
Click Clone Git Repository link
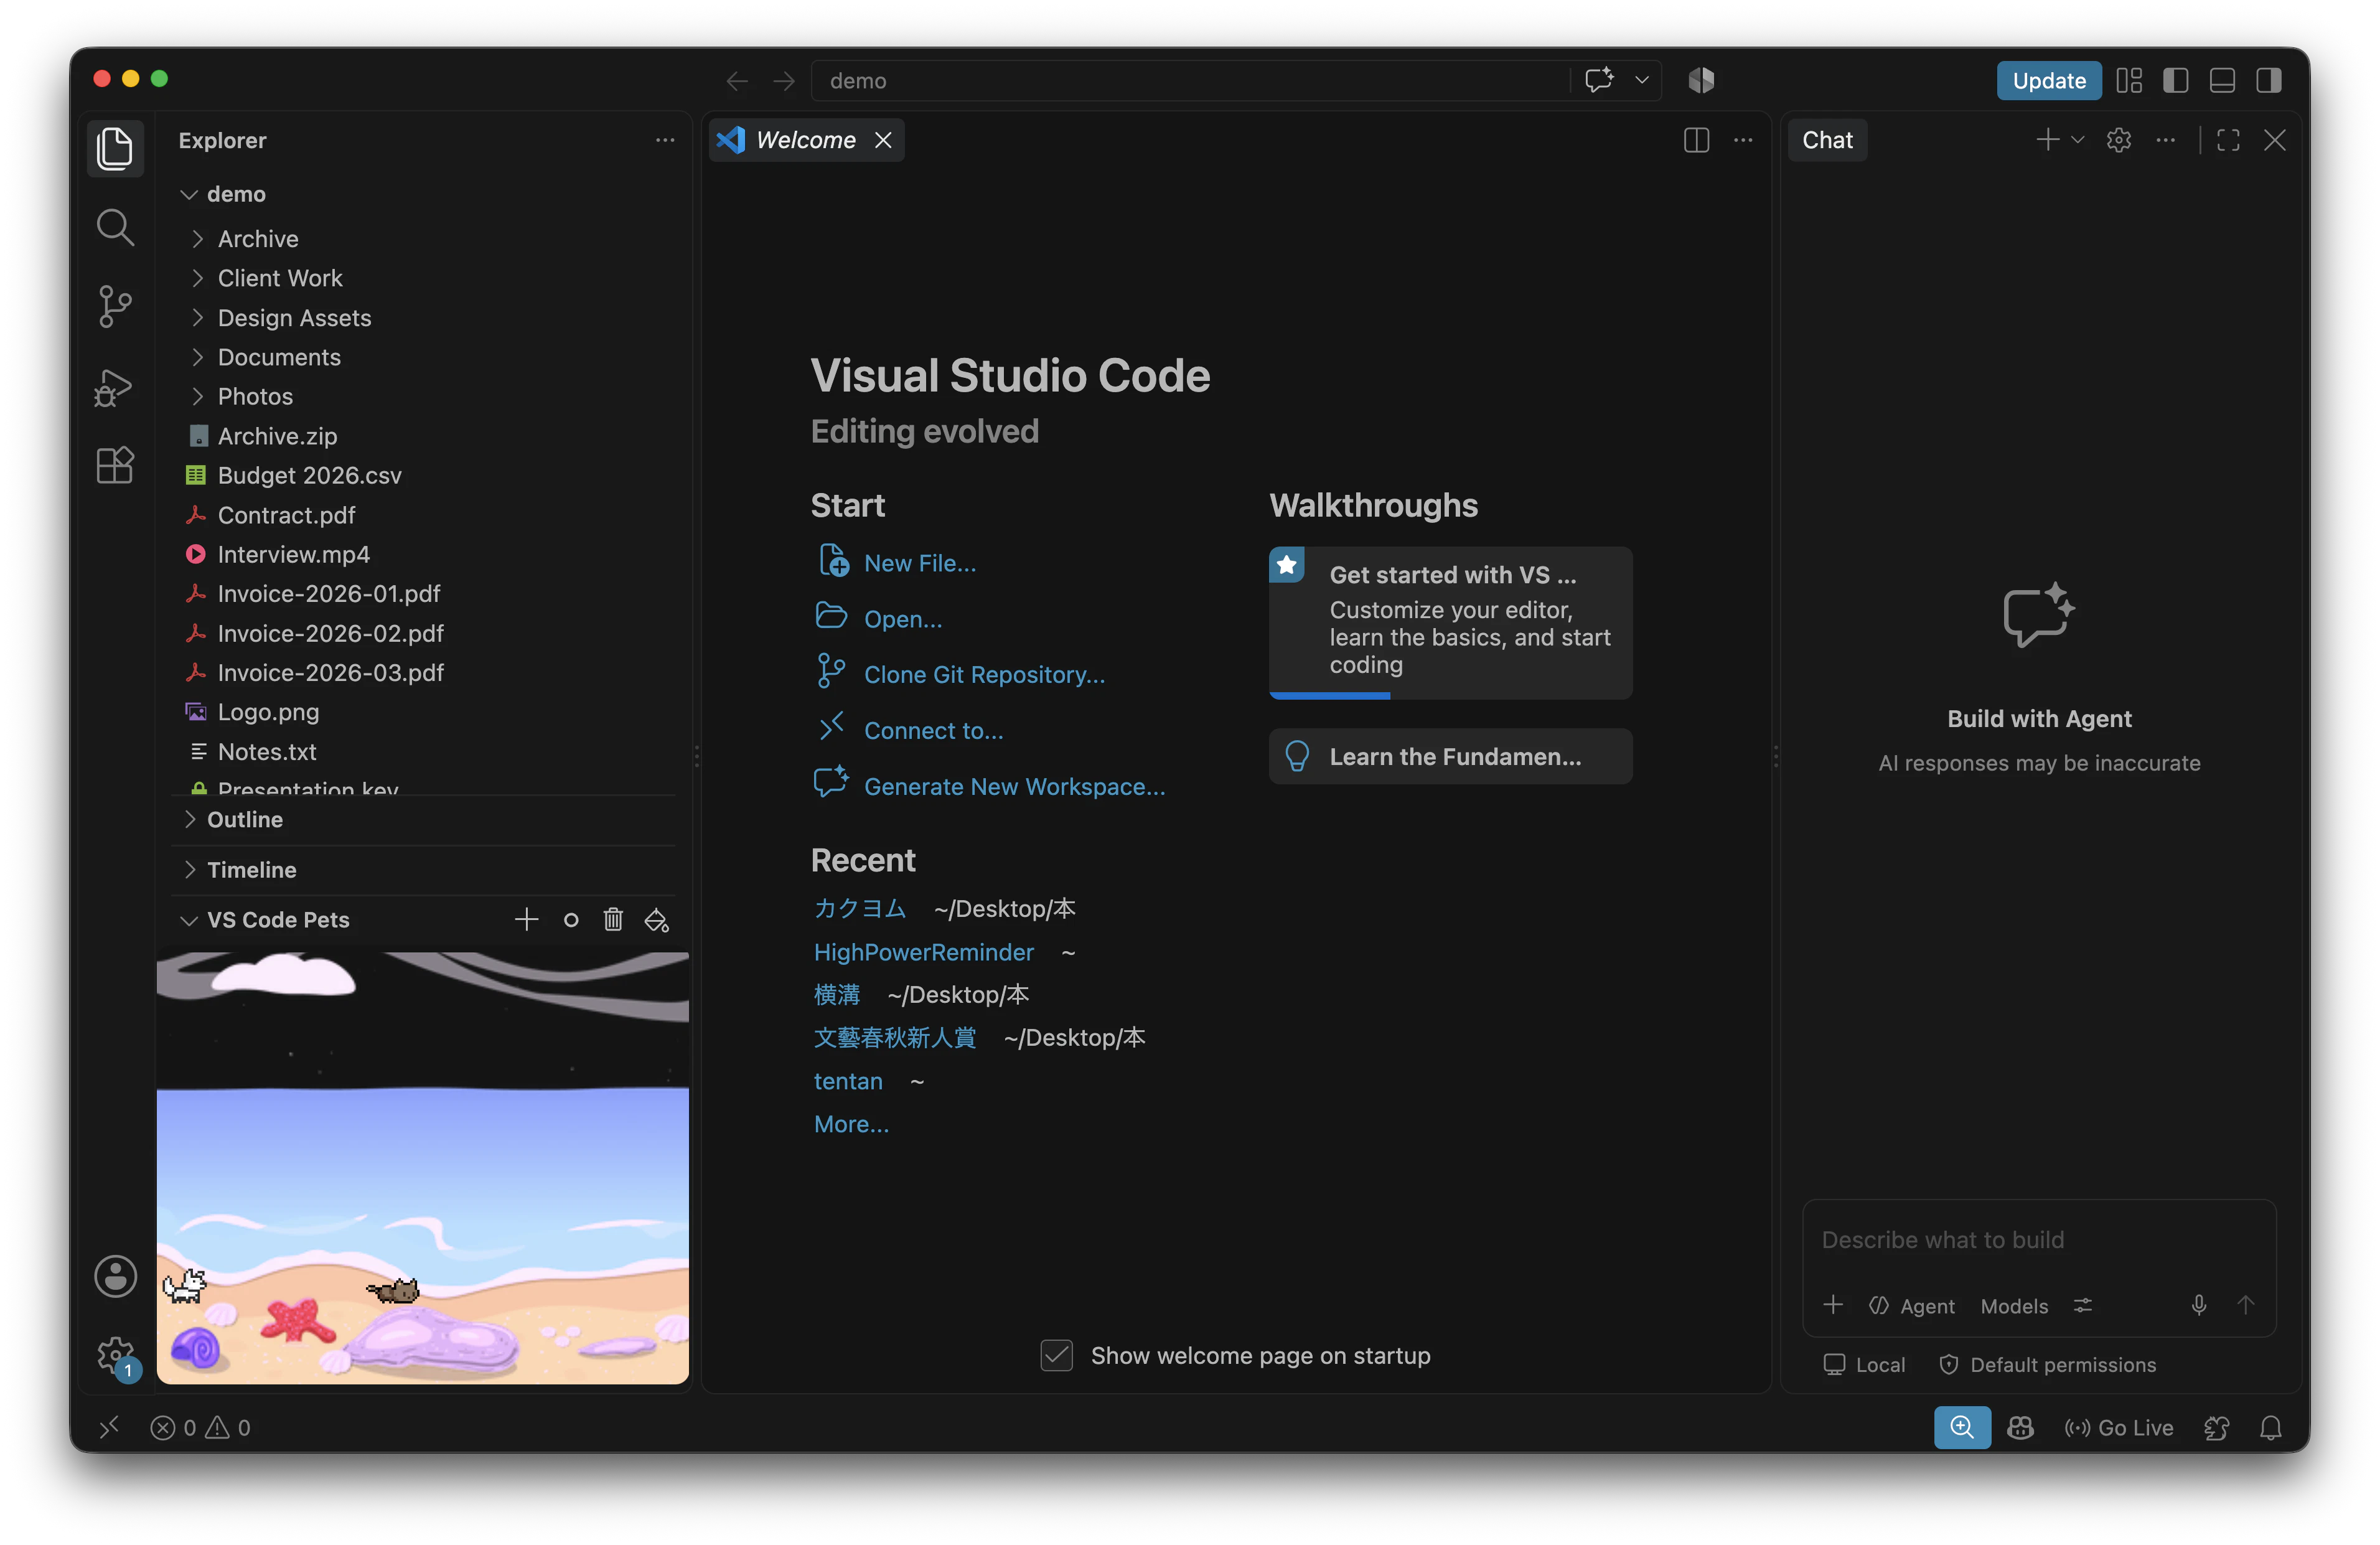984,675
